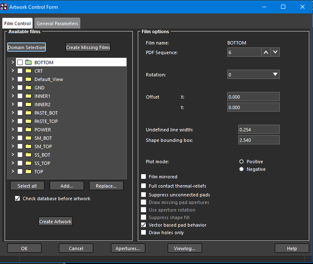Expand the INNER1 tree node
Viewport: 313px width, 264px height.
click(x=13, y=96)
